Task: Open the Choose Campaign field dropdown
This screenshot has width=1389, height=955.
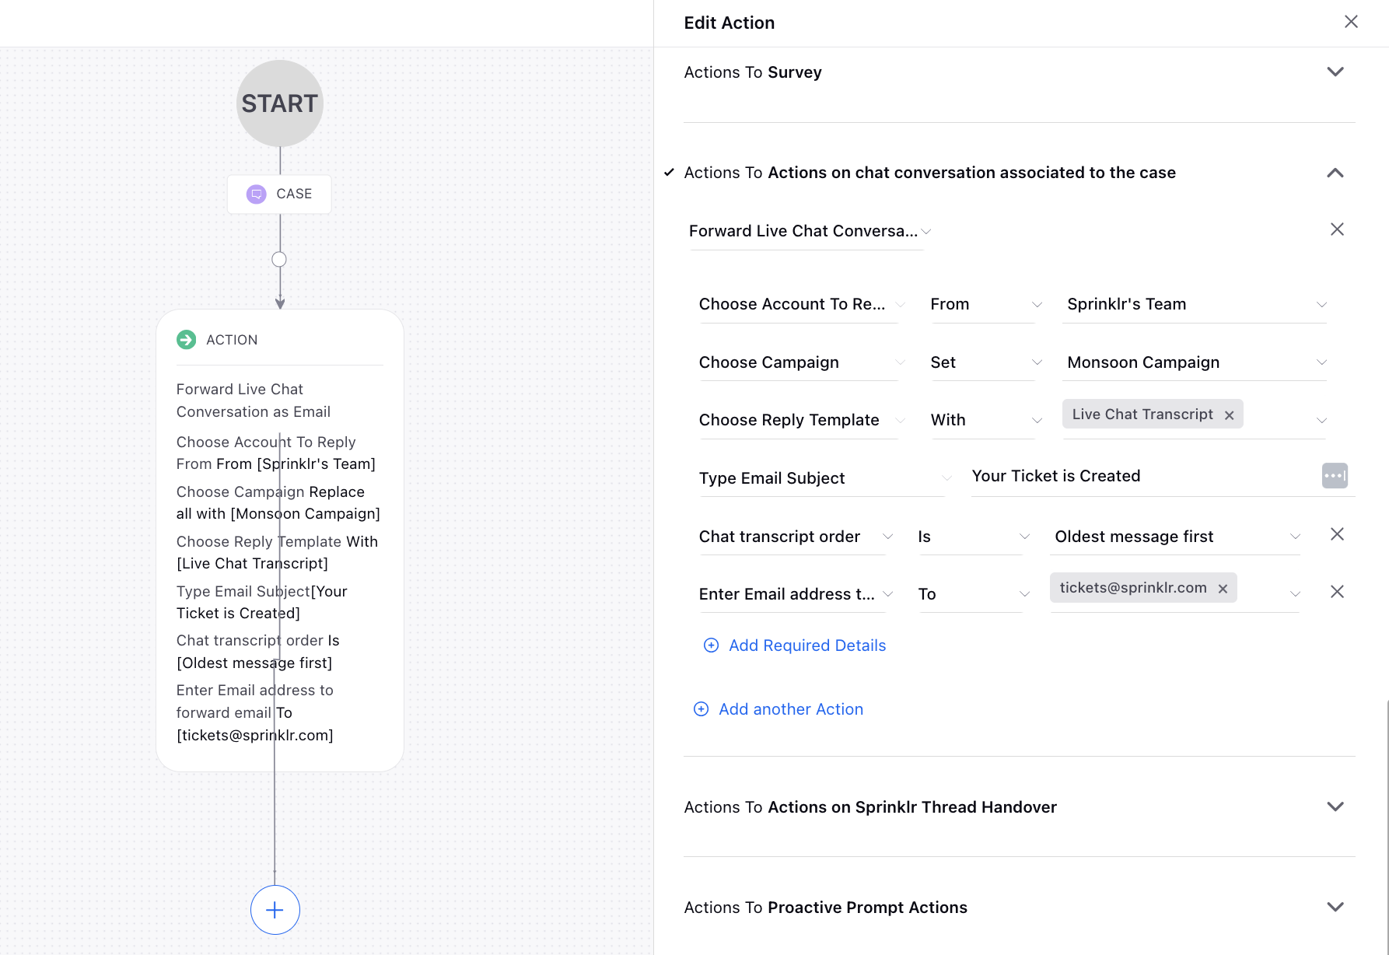Action: pyautogui.click(x=802, y=362)
